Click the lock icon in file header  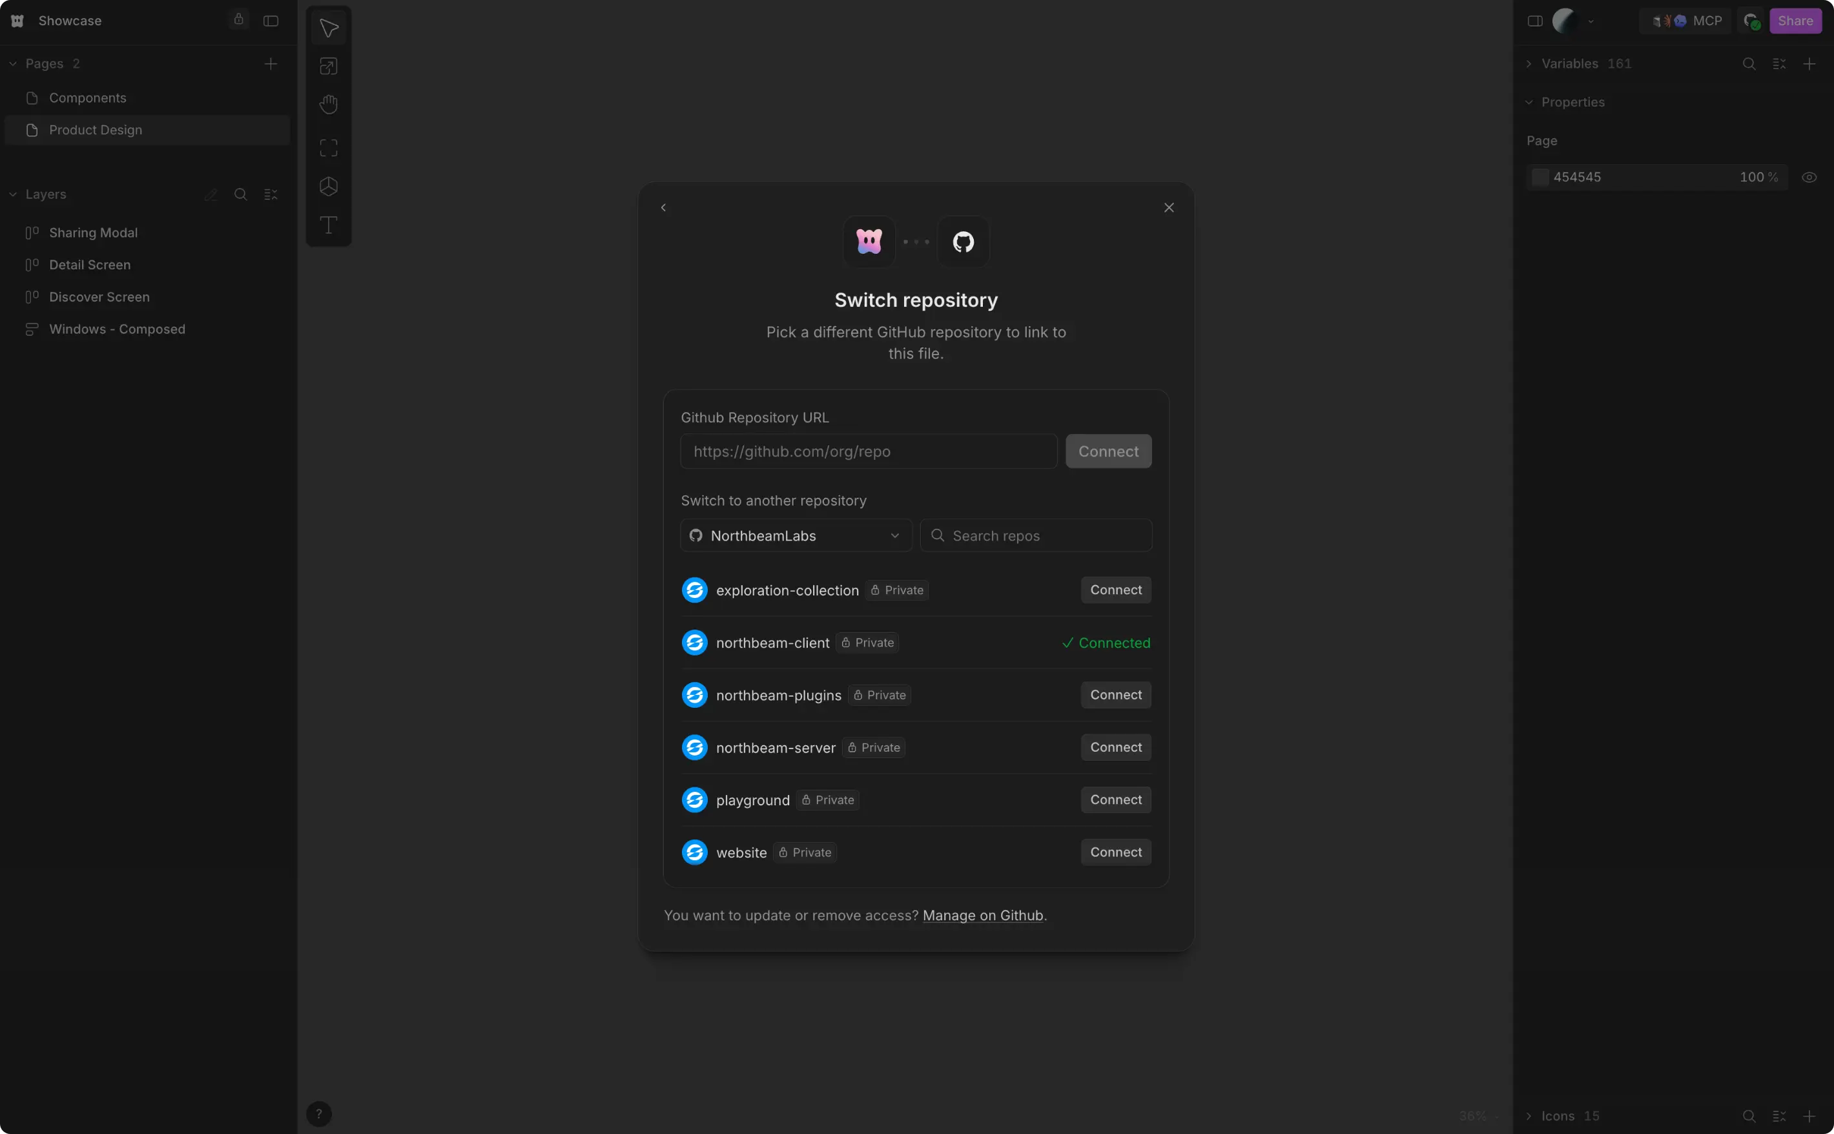[238, 19]
